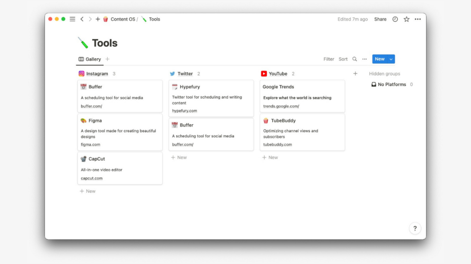Go back with the left arrow
The height and width of the screenshot is (264, 471).
click(82, 19)
